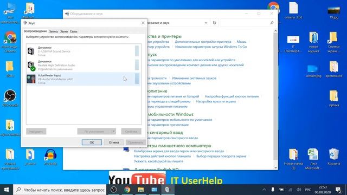
Task: Click the scroll down arrow in Control Panel
Action: pos(275,167)
